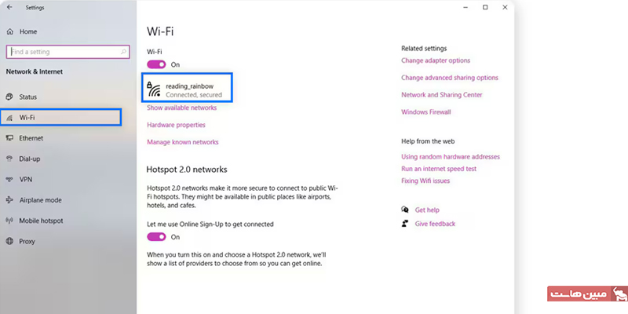Screen dimensions: 628x314
Task: Open Show available networks link
Action: pyautogui.click(x=181, y=108)
